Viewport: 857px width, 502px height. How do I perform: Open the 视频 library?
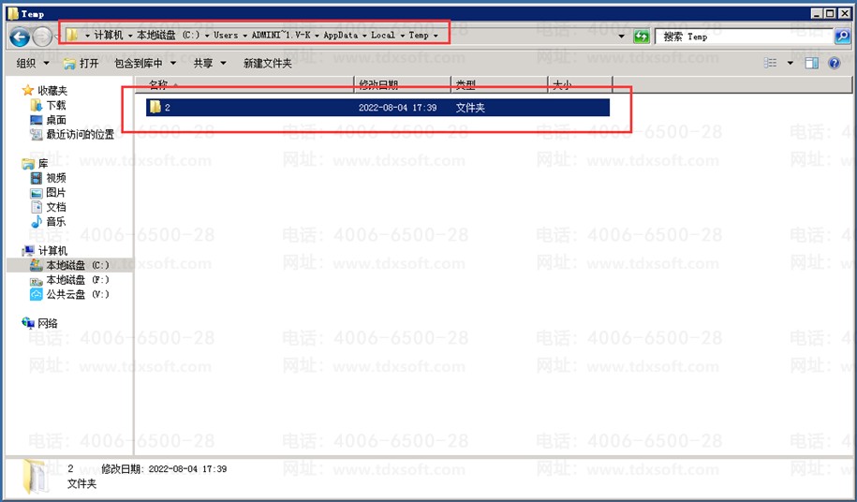pyautogui.click(x=56, y=178)
